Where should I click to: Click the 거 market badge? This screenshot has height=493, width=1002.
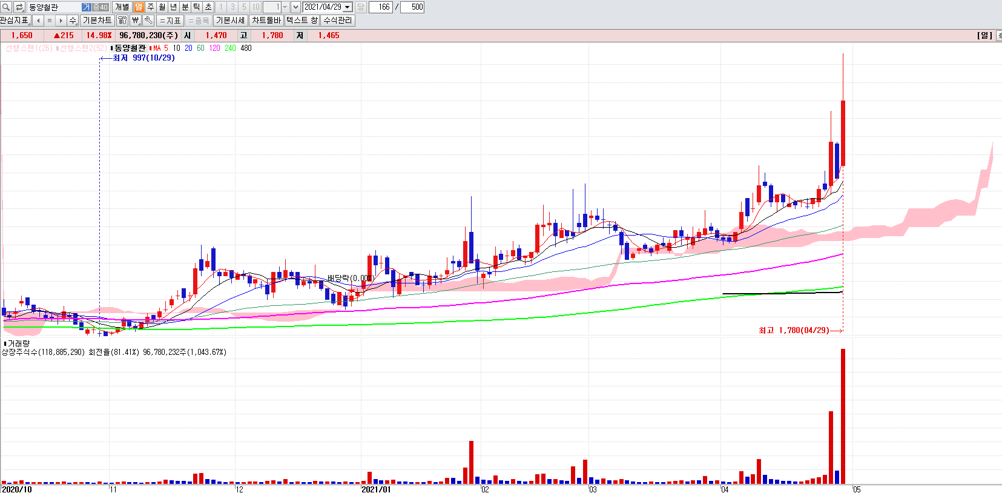(x=87, y=7)
